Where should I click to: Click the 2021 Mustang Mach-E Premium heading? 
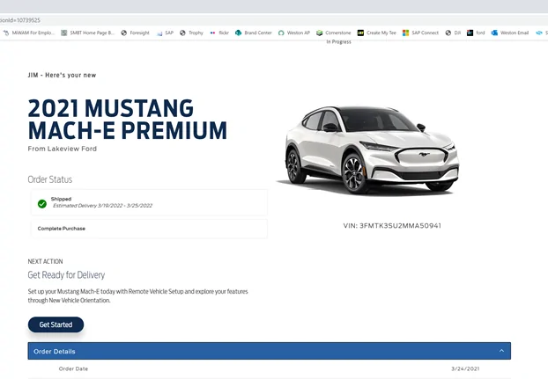coord(128,120)
